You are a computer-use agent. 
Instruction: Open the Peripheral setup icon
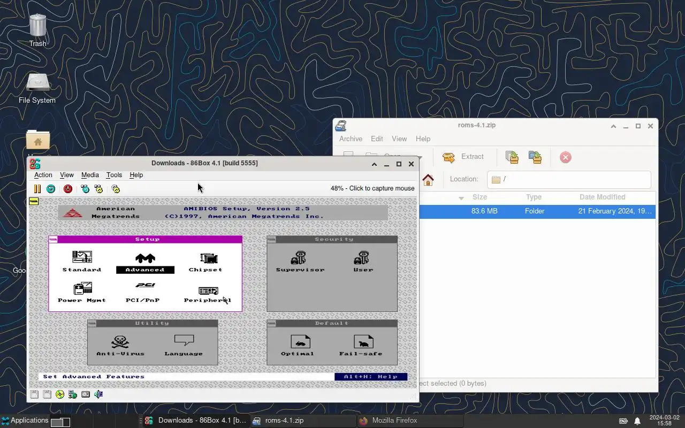pos(208,293)
